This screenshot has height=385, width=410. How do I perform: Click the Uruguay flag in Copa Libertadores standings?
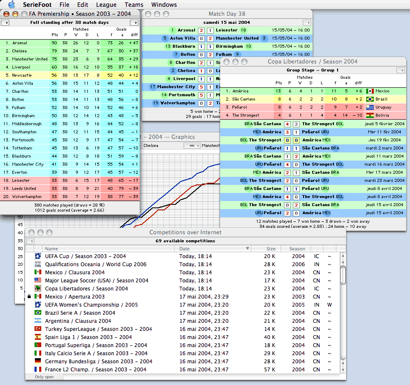(370, 107)
